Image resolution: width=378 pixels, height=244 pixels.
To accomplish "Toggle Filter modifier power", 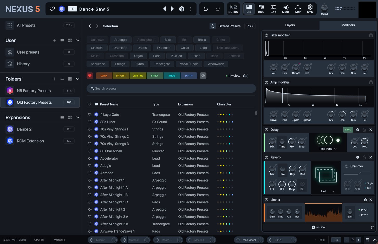I will pos(266,35).
